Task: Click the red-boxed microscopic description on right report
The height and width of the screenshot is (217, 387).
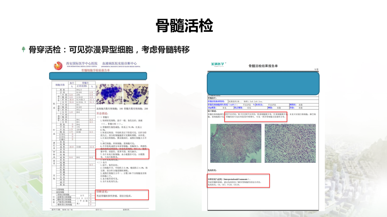Action: 255,117
